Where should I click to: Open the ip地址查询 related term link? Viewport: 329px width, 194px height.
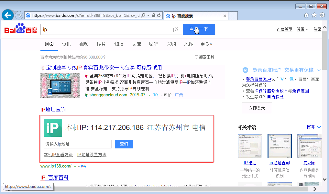pos(280,163)
